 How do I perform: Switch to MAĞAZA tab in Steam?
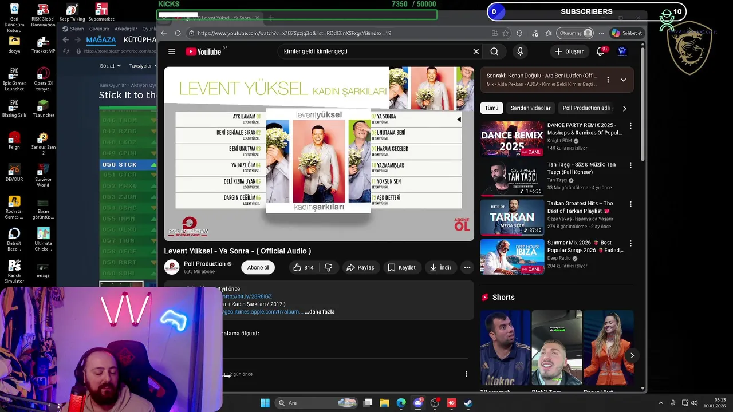pos(101,40)
